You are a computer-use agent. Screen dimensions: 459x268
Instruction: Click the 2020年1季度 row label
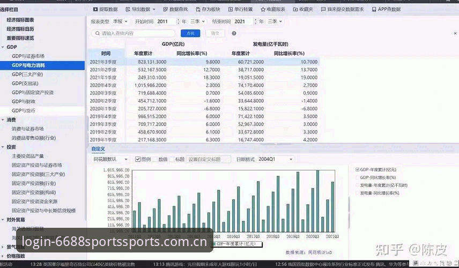click(x=103, y=109)
